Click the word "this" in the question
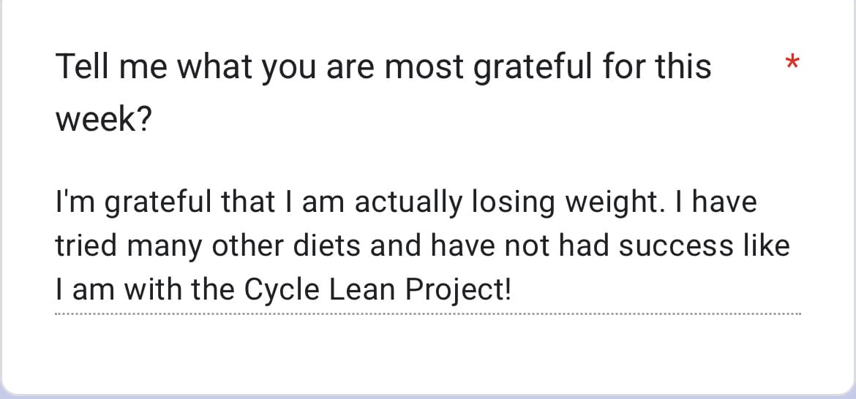 point(682,67)
